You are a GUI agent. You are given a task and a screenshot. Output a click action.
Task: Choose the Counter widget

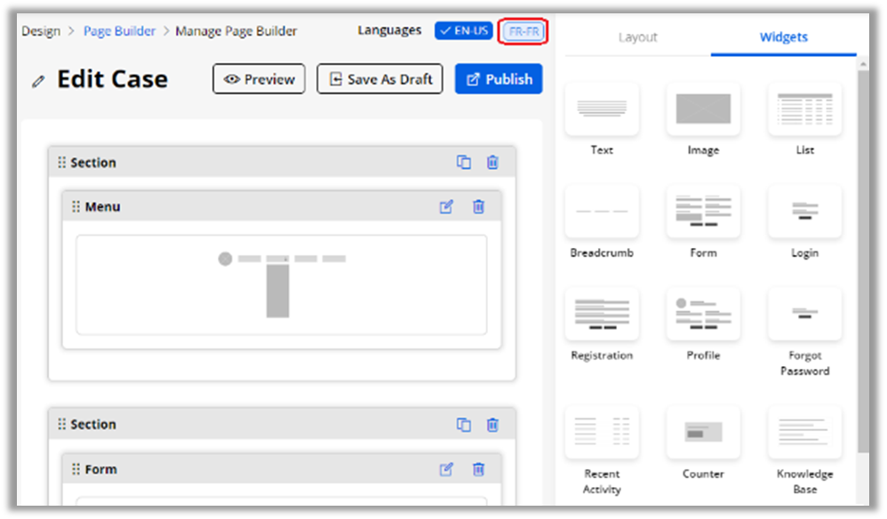coord(703,433)
